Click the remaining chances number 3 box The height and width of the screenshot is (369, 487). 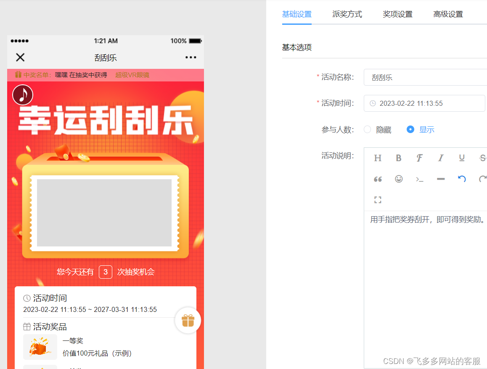(106, 272)
